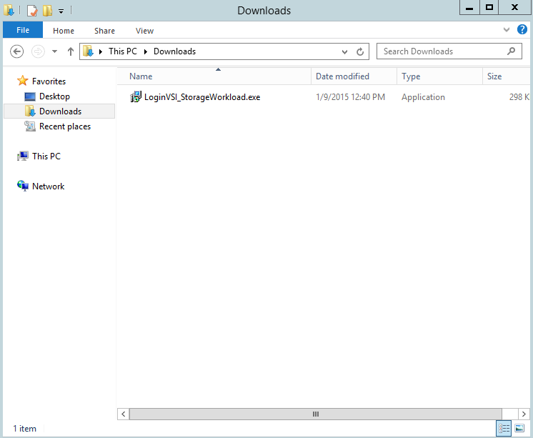Open the Customize Quick Access Toolbar dropdown
This screenshot has width=533, height=438.
coord(61,11)
